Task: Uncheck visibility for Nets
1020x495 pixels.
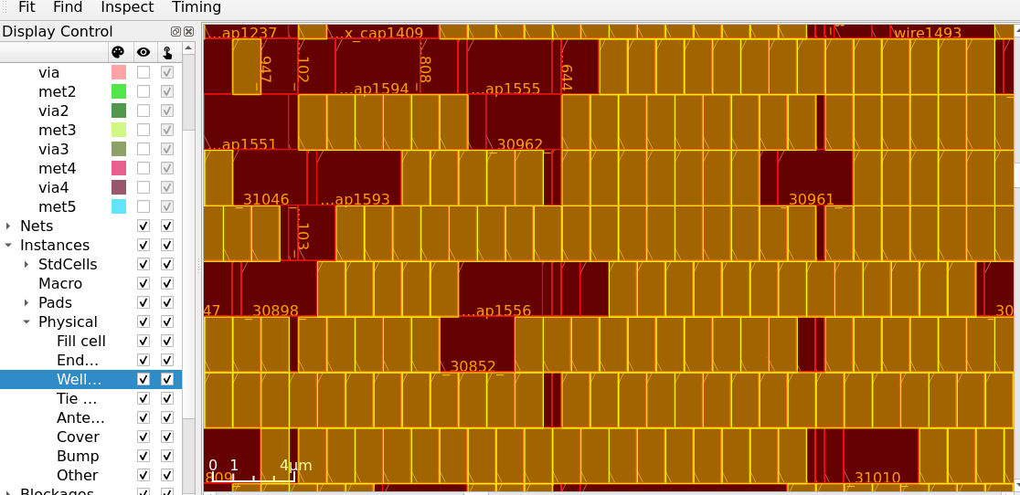Action: [x=143, y=226]
